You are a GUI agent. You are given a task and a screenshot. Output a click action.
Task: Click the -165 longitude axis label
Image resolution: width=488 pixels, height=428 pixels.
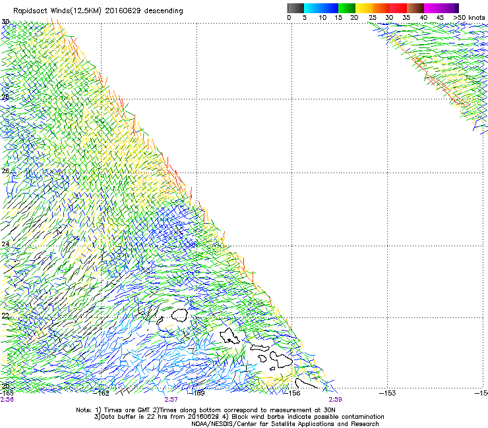[x=7, y=393]
